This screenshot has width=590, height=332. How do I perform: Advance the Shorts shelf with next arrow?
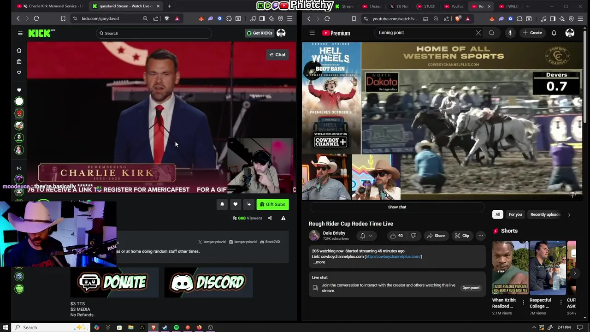(575, 273)
